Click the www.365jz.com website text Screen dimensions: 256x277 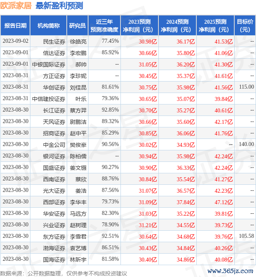pos(230,271)
